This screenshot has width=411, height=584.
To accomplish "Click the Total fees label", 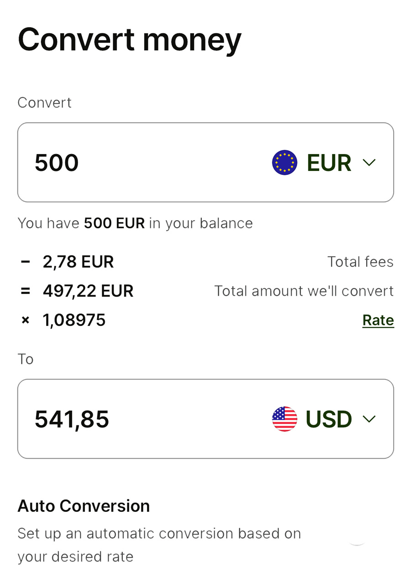I will click(360, 262).
